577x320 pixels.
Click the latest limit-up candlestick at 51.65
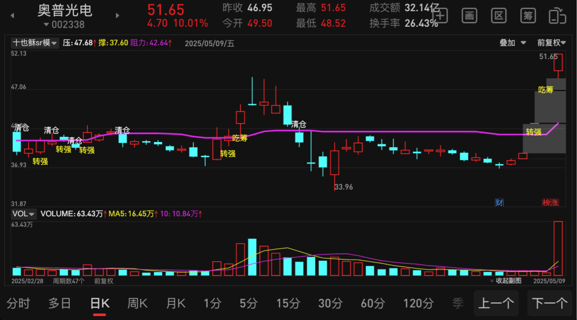(558, 62)
